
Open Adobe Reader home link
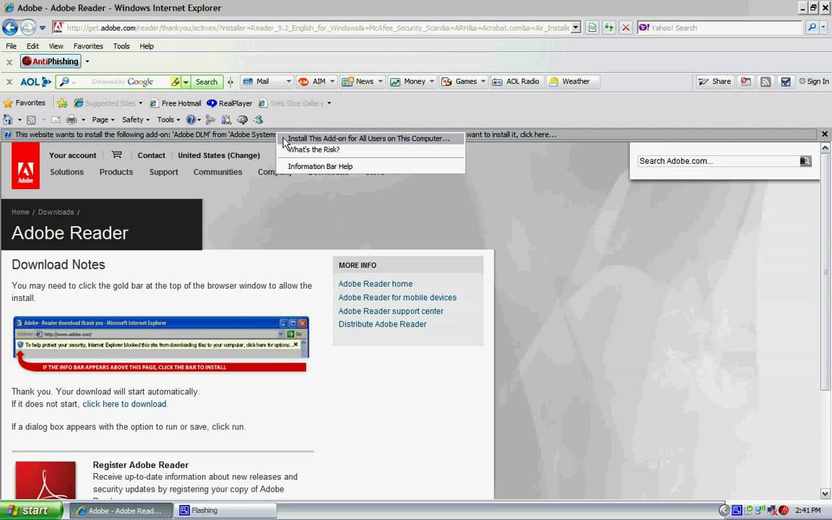click(375, 284)
